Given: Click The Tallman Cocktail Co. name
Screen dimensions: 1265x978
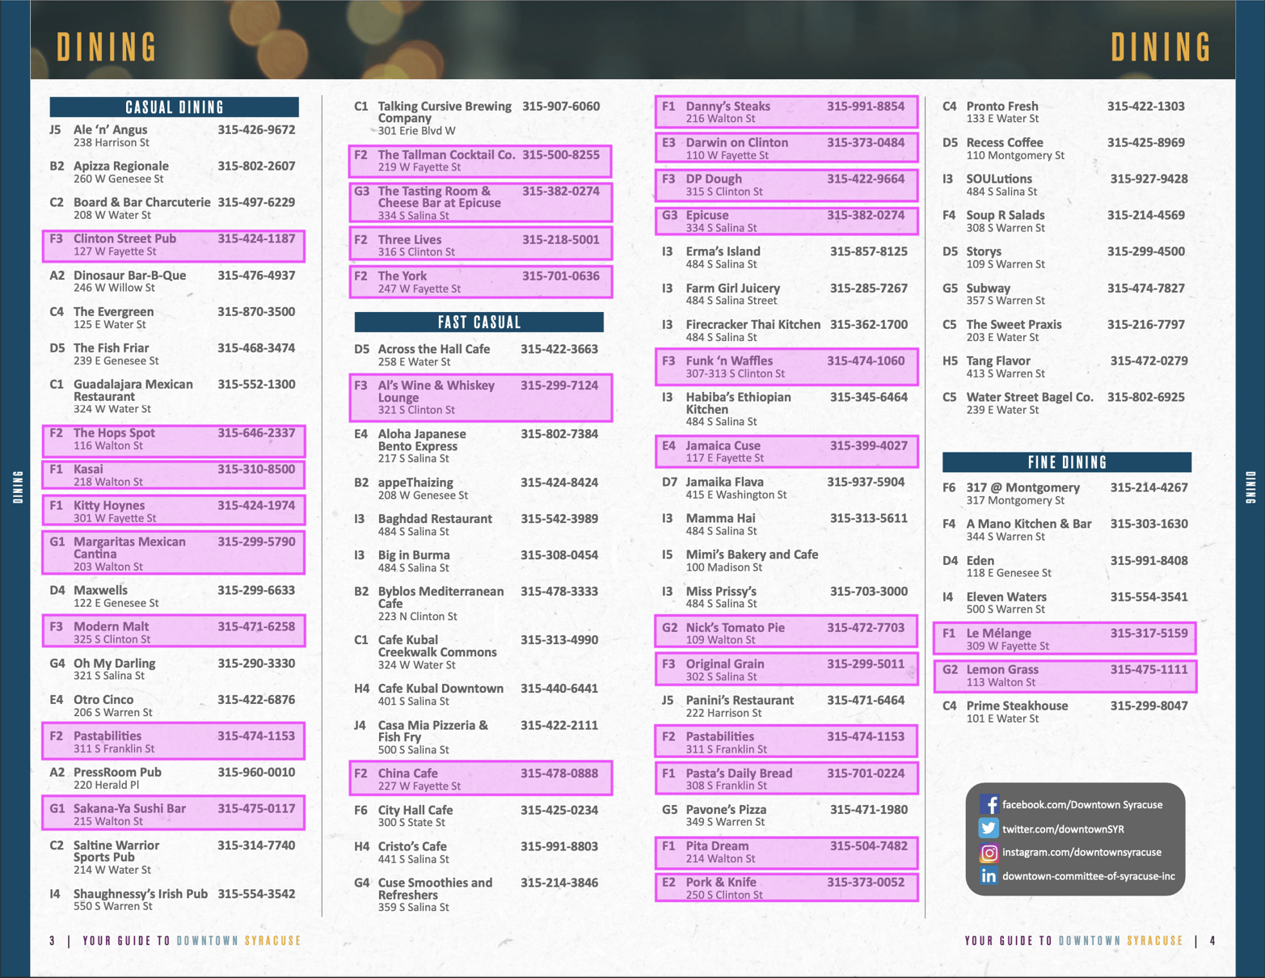Looking at the screenshot, I should point(446,154).
